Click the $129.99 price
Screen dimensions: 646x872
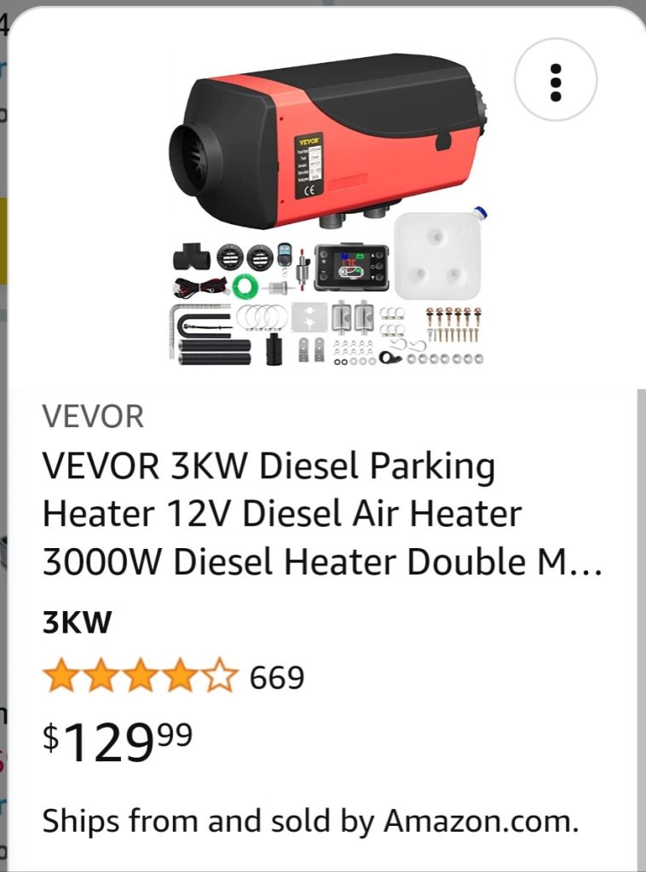click(118, 742)
